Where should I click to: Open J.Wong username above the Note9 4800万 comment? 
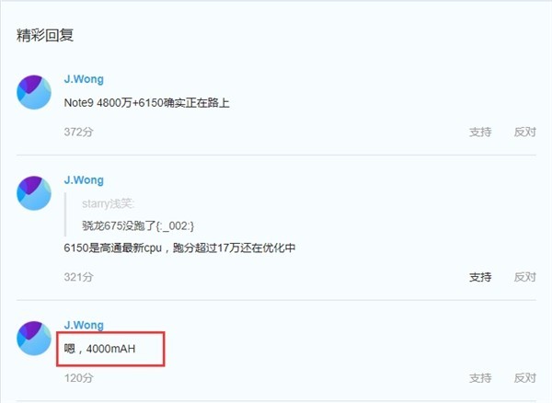coord(84,79)
